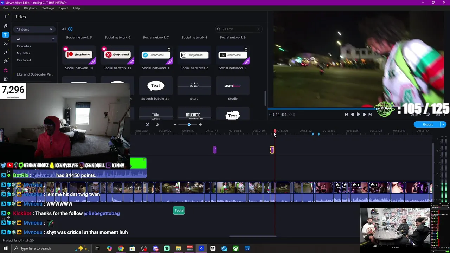Image resolution: width=450 pixels, height=253 pixels.
Task: Open Windows Start menu
Action: (5, 248)
